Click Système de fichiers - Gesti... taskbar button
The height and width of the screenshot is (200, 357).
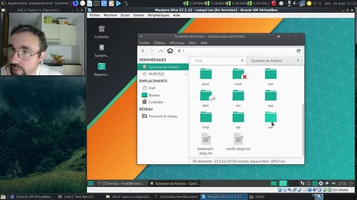pyautogui.click(x=175, y=183)
